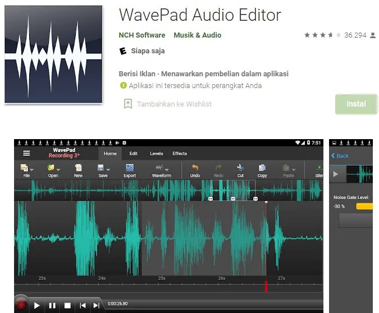Create a new file with New icon
This screenshot has height=313, width=379.
click(x=78, y=167)
